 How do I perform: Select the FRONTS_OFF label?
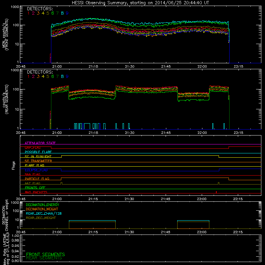35,187
